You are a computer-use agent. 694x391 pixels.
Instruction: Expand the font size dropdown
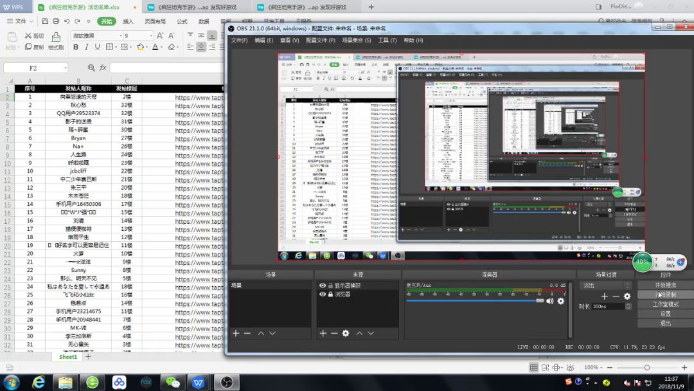(150, 36)
